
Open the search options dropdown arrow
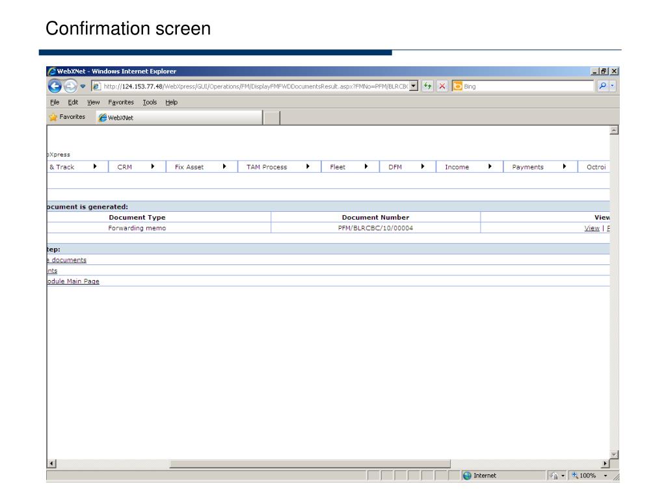tap(613, 86)
